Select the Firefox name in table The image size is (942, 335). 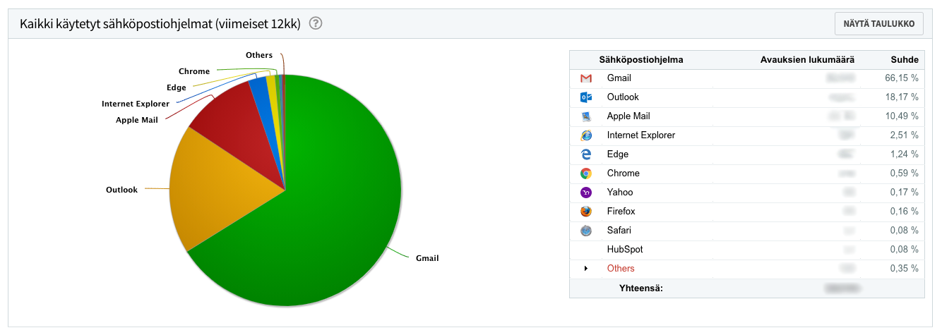point(621,212)
